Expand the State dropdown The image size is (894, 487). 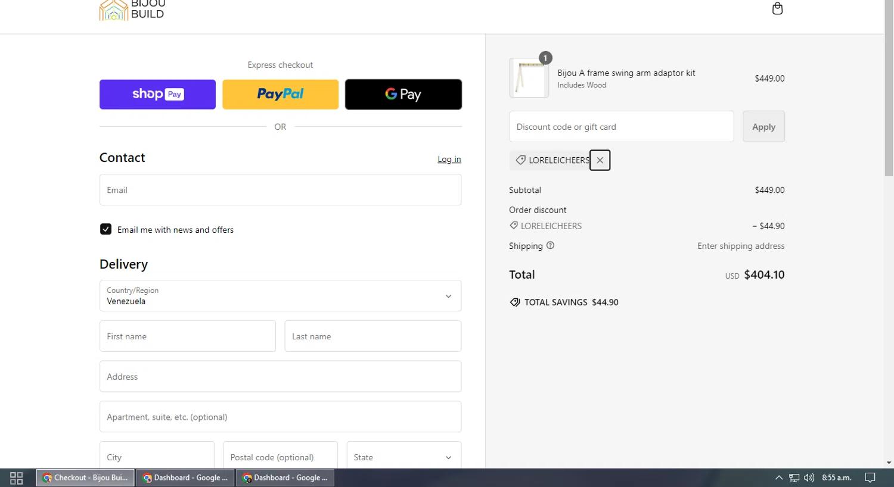click(403, 457)
